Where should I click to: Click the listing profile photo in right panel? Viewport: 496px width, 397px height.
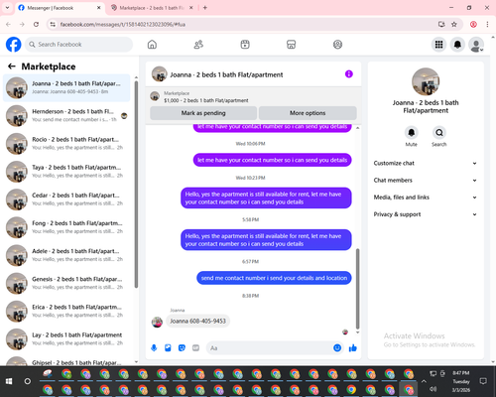point(426,81)
